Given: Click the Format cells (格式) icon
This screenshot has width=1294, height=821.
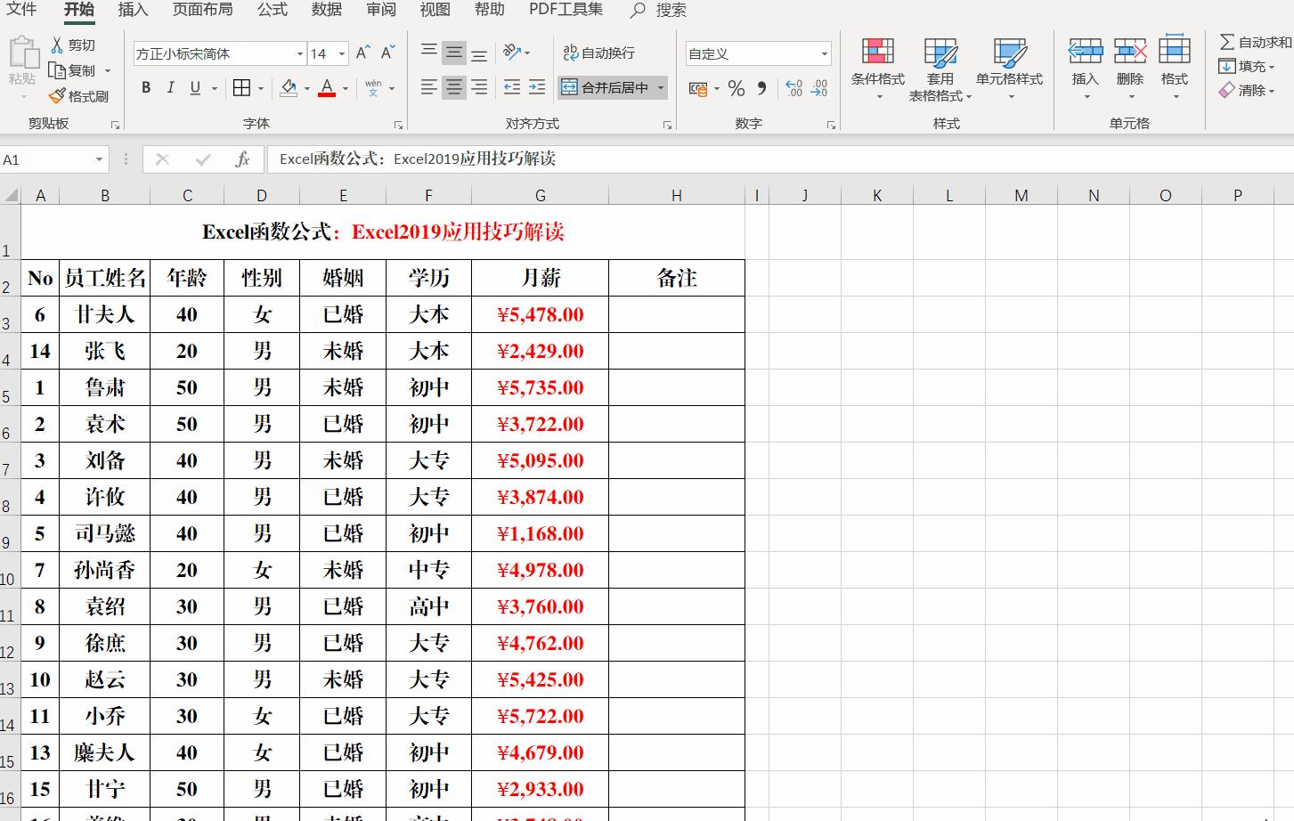Looking at the screenshot, I should [1175, 50].
